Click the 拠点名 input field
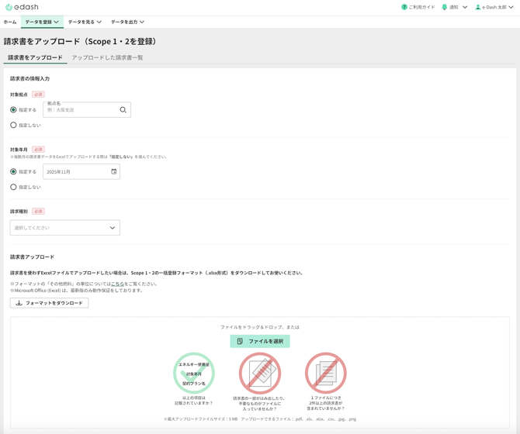The width and height of the screenshot is (520, 434). [x=87, y=110]
